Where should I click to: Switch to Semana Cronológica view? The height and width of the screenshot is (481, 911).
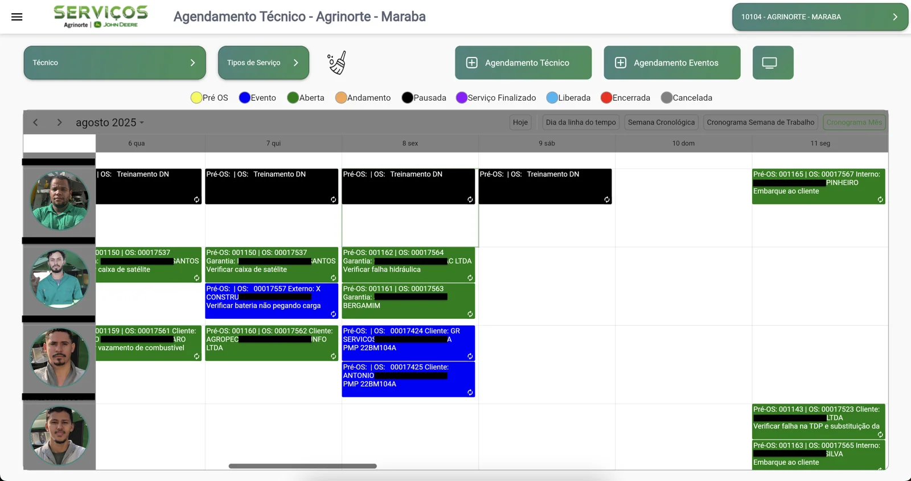pyautogui.click(x=661, y=122)
